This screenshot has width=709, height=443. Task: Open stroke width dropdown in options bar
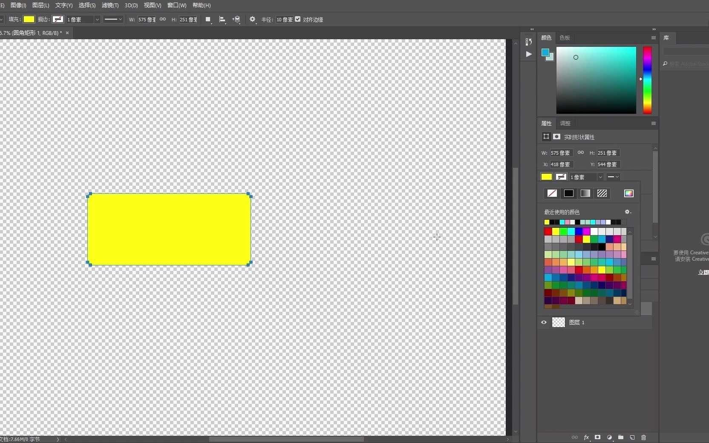pyautogui.click(x=97, y=20)
